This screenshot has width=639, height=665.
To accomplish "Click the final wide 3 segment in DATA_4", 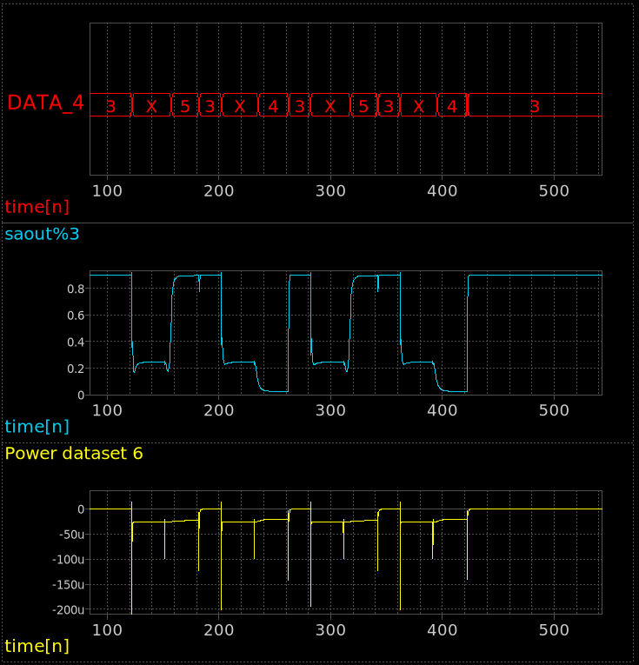I will [x=535, y=106].
